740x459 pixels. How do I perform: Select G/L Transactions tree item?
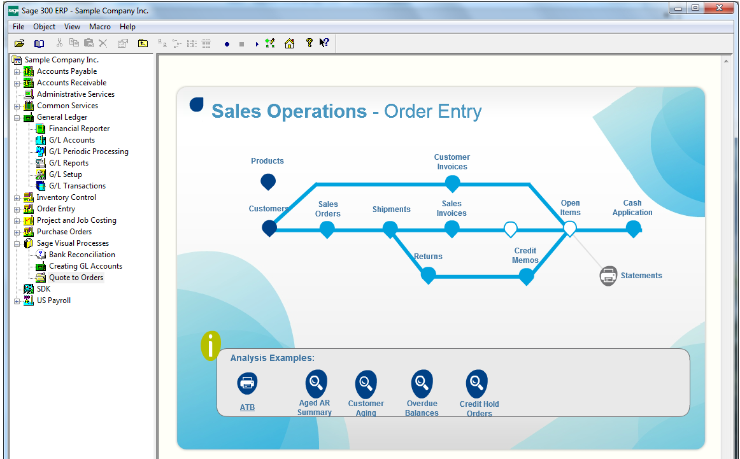[77, 186]
